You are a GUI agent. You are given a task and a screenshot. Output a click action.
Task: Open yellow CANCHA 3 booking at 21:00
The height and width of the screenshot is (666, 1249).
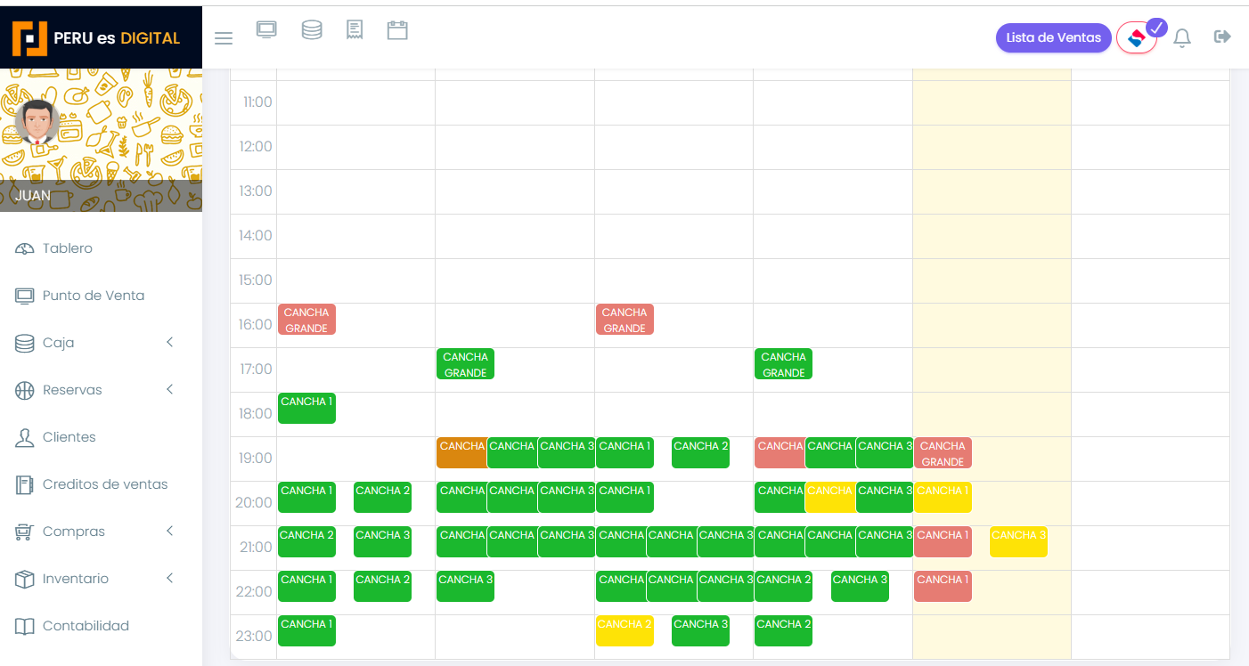(1018, 542)
